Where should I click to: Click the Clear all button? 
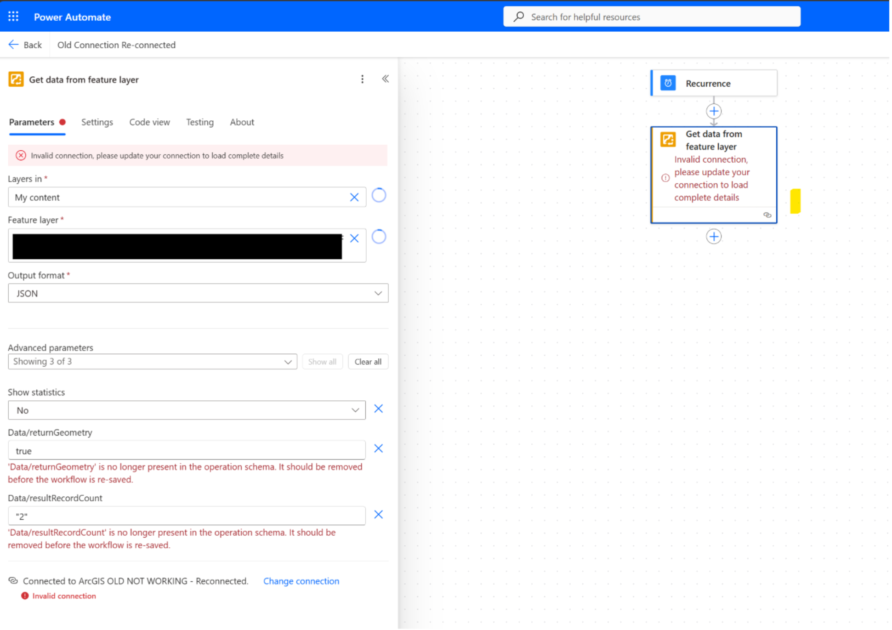[368, 362]
